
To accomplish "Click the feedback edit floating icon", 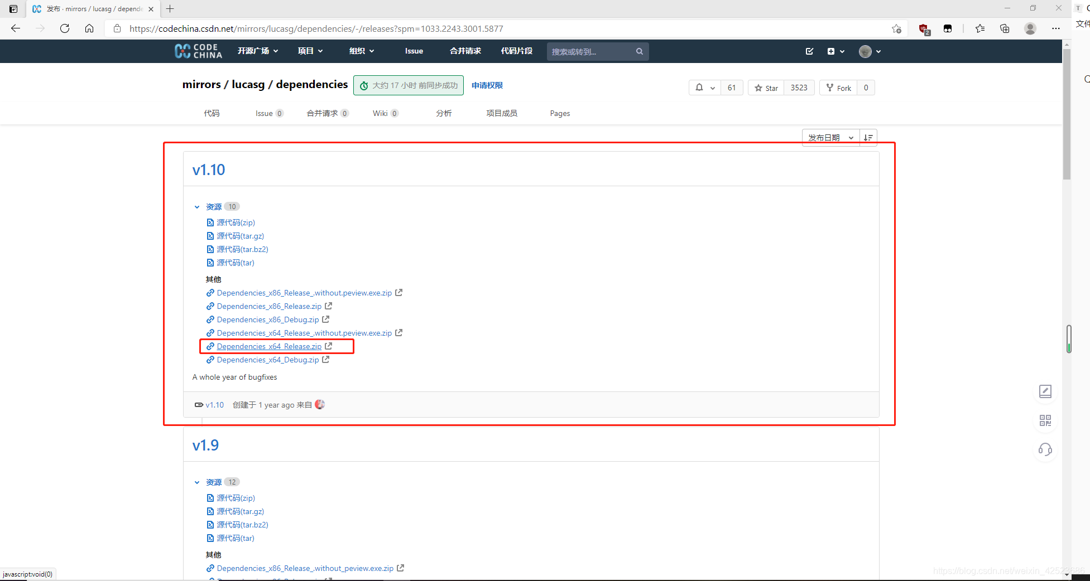I will pos(1045,391).
